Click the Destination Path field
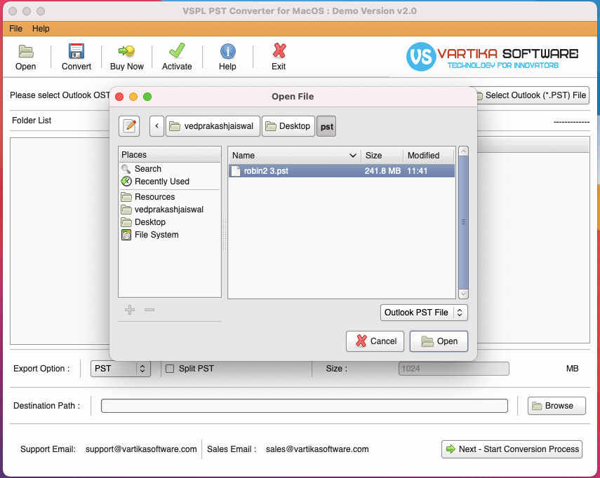 coord(304,406)
